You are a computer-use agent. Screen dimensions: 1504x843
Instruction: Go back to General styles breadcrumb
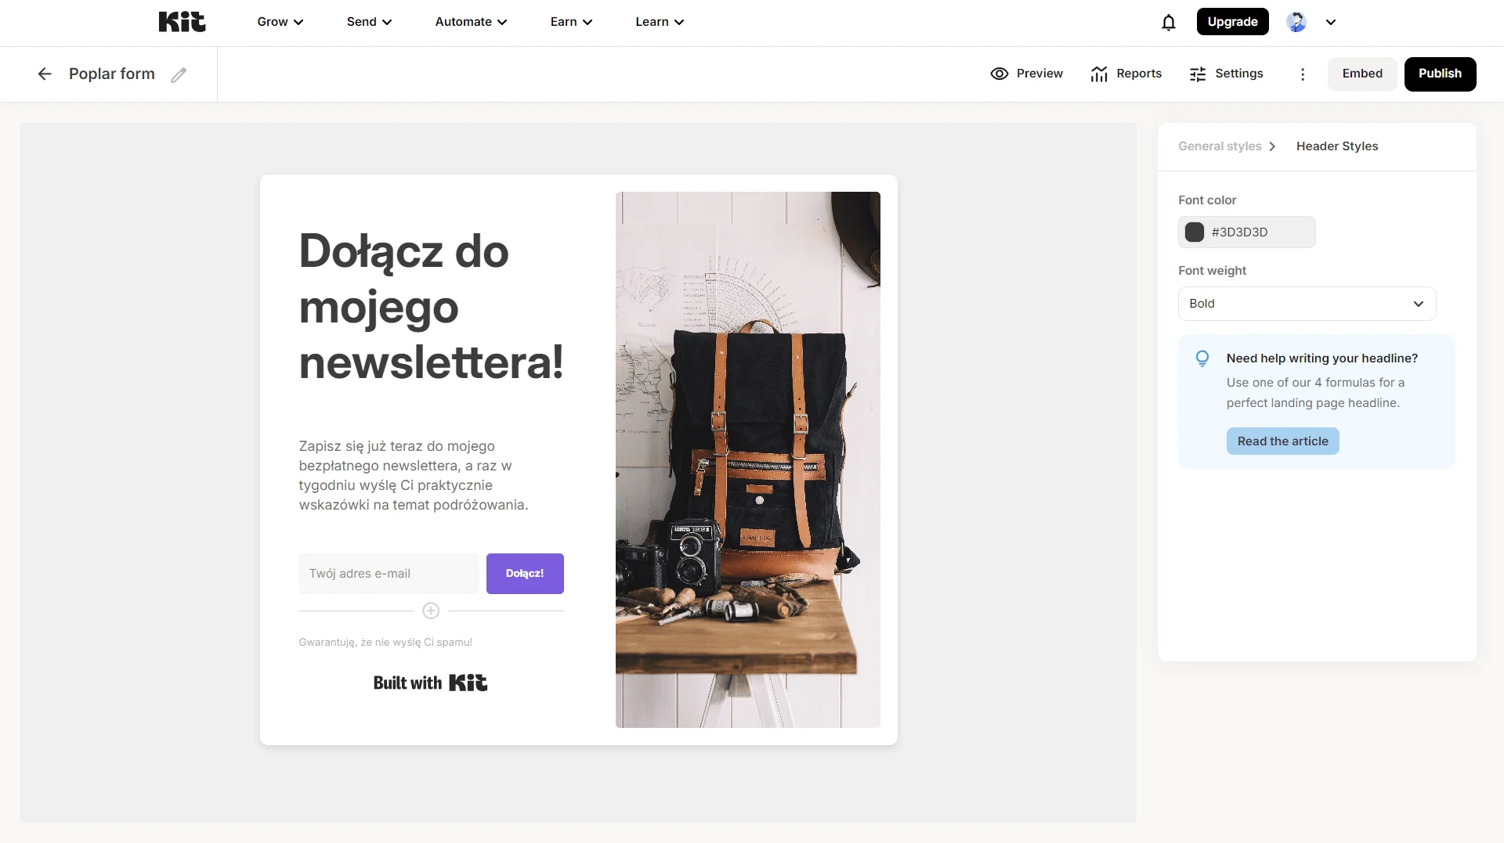pyautogui.click(x=1220, y=146)
